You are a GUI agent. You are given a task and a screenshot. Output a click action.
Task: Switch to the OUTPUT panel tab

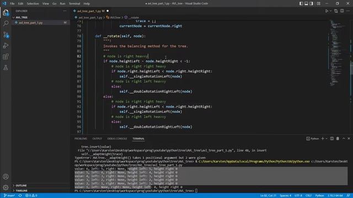(x=97, y=139)
